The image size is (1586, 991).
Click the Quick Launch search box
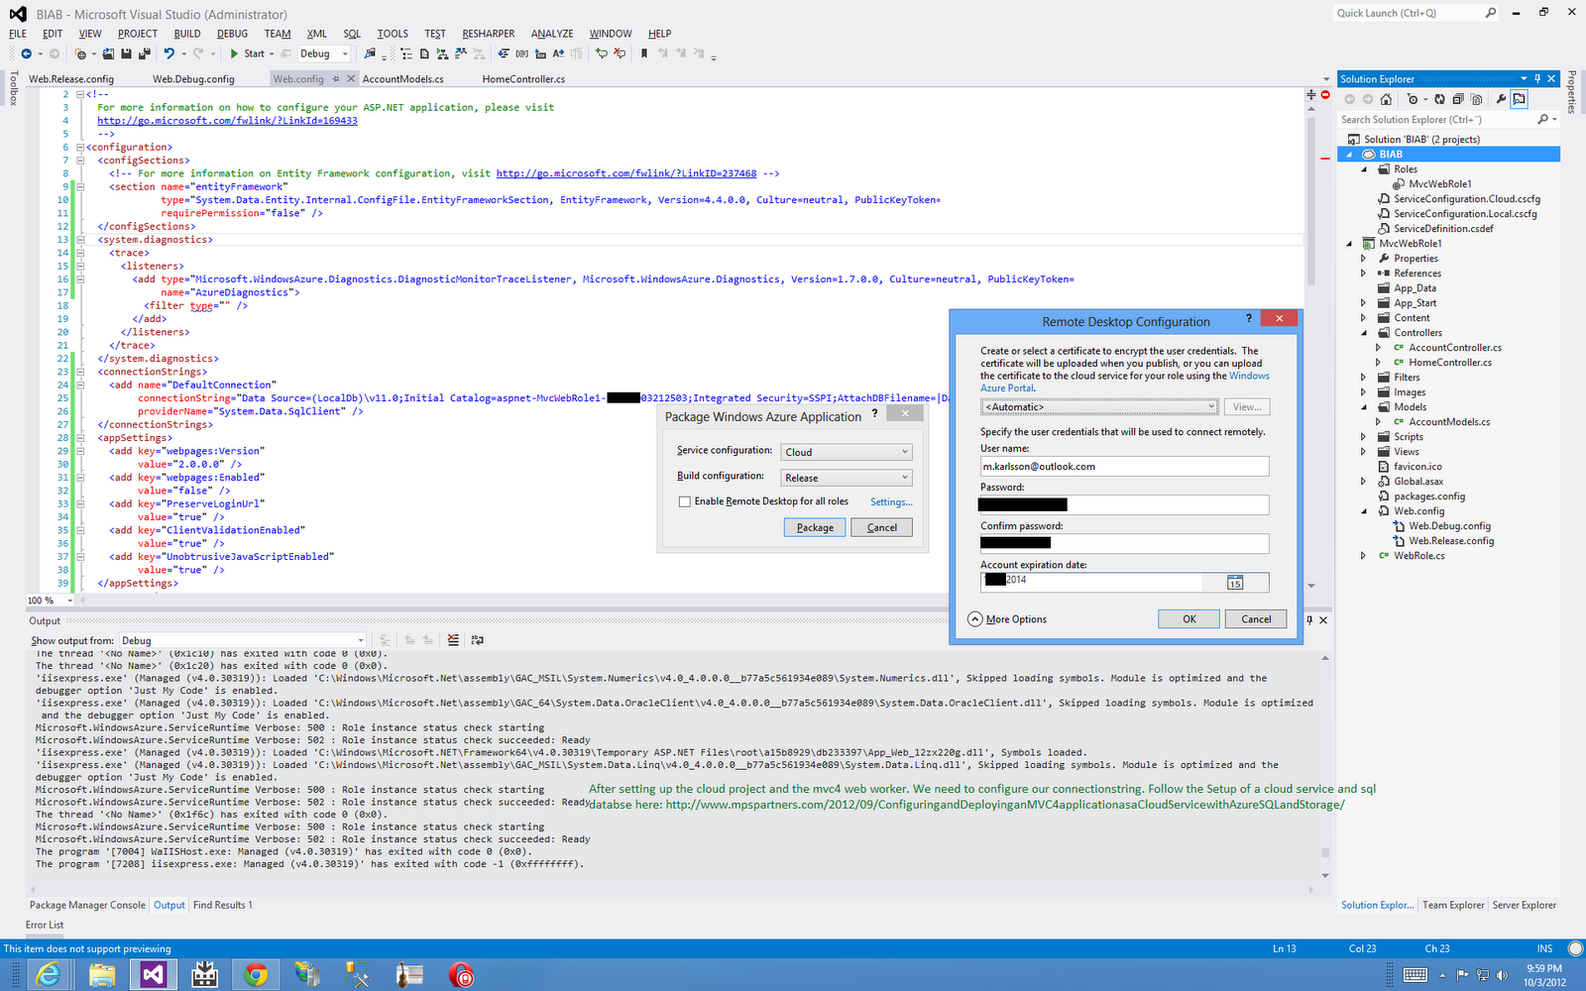(1416, 13)
